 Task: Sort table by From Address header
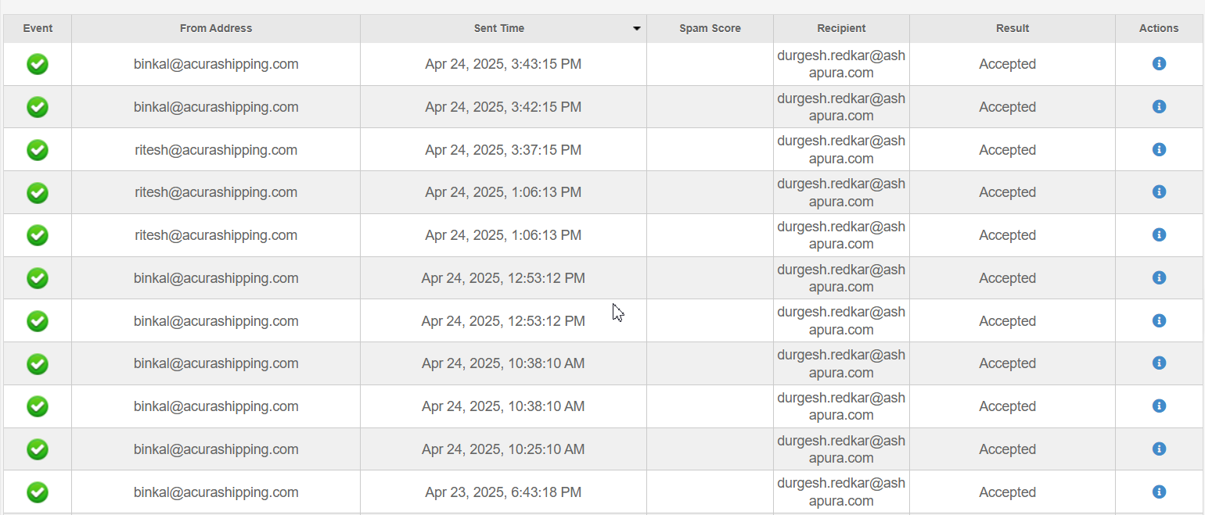click(216, 28)
